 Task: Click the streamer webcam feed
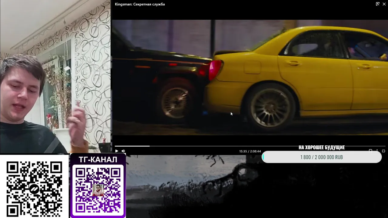(55, 77)
